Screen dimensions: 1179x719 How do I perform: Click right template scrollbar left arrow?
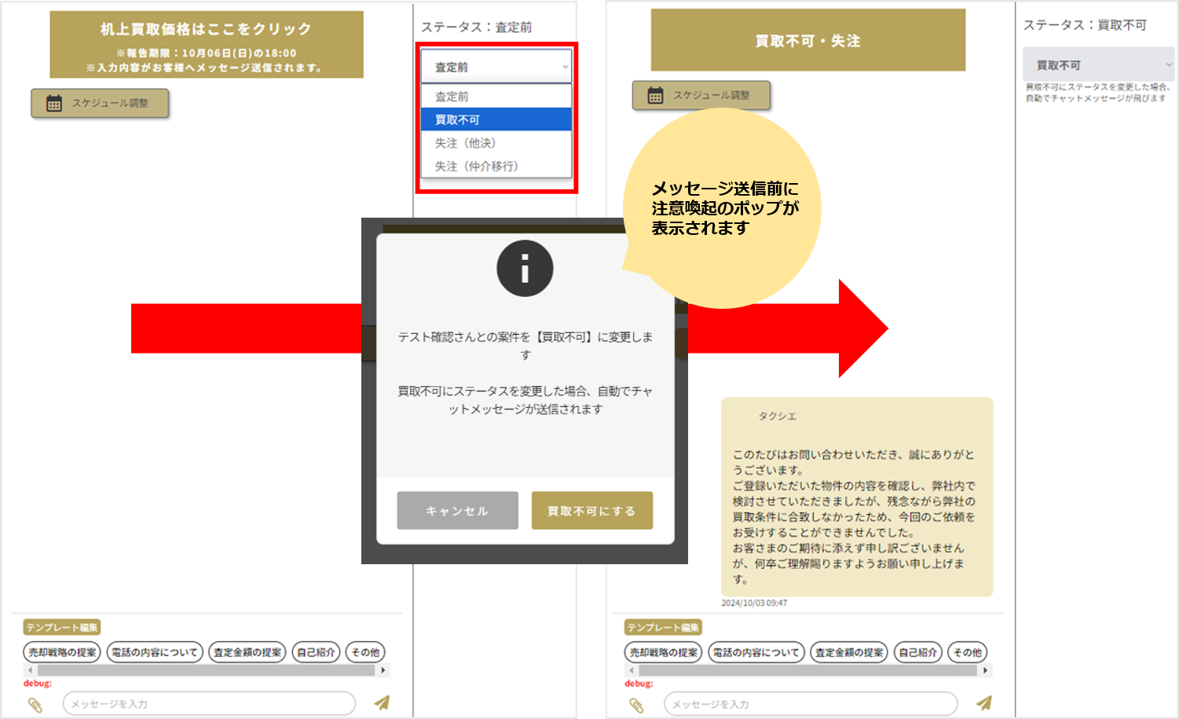click(632, 670)
